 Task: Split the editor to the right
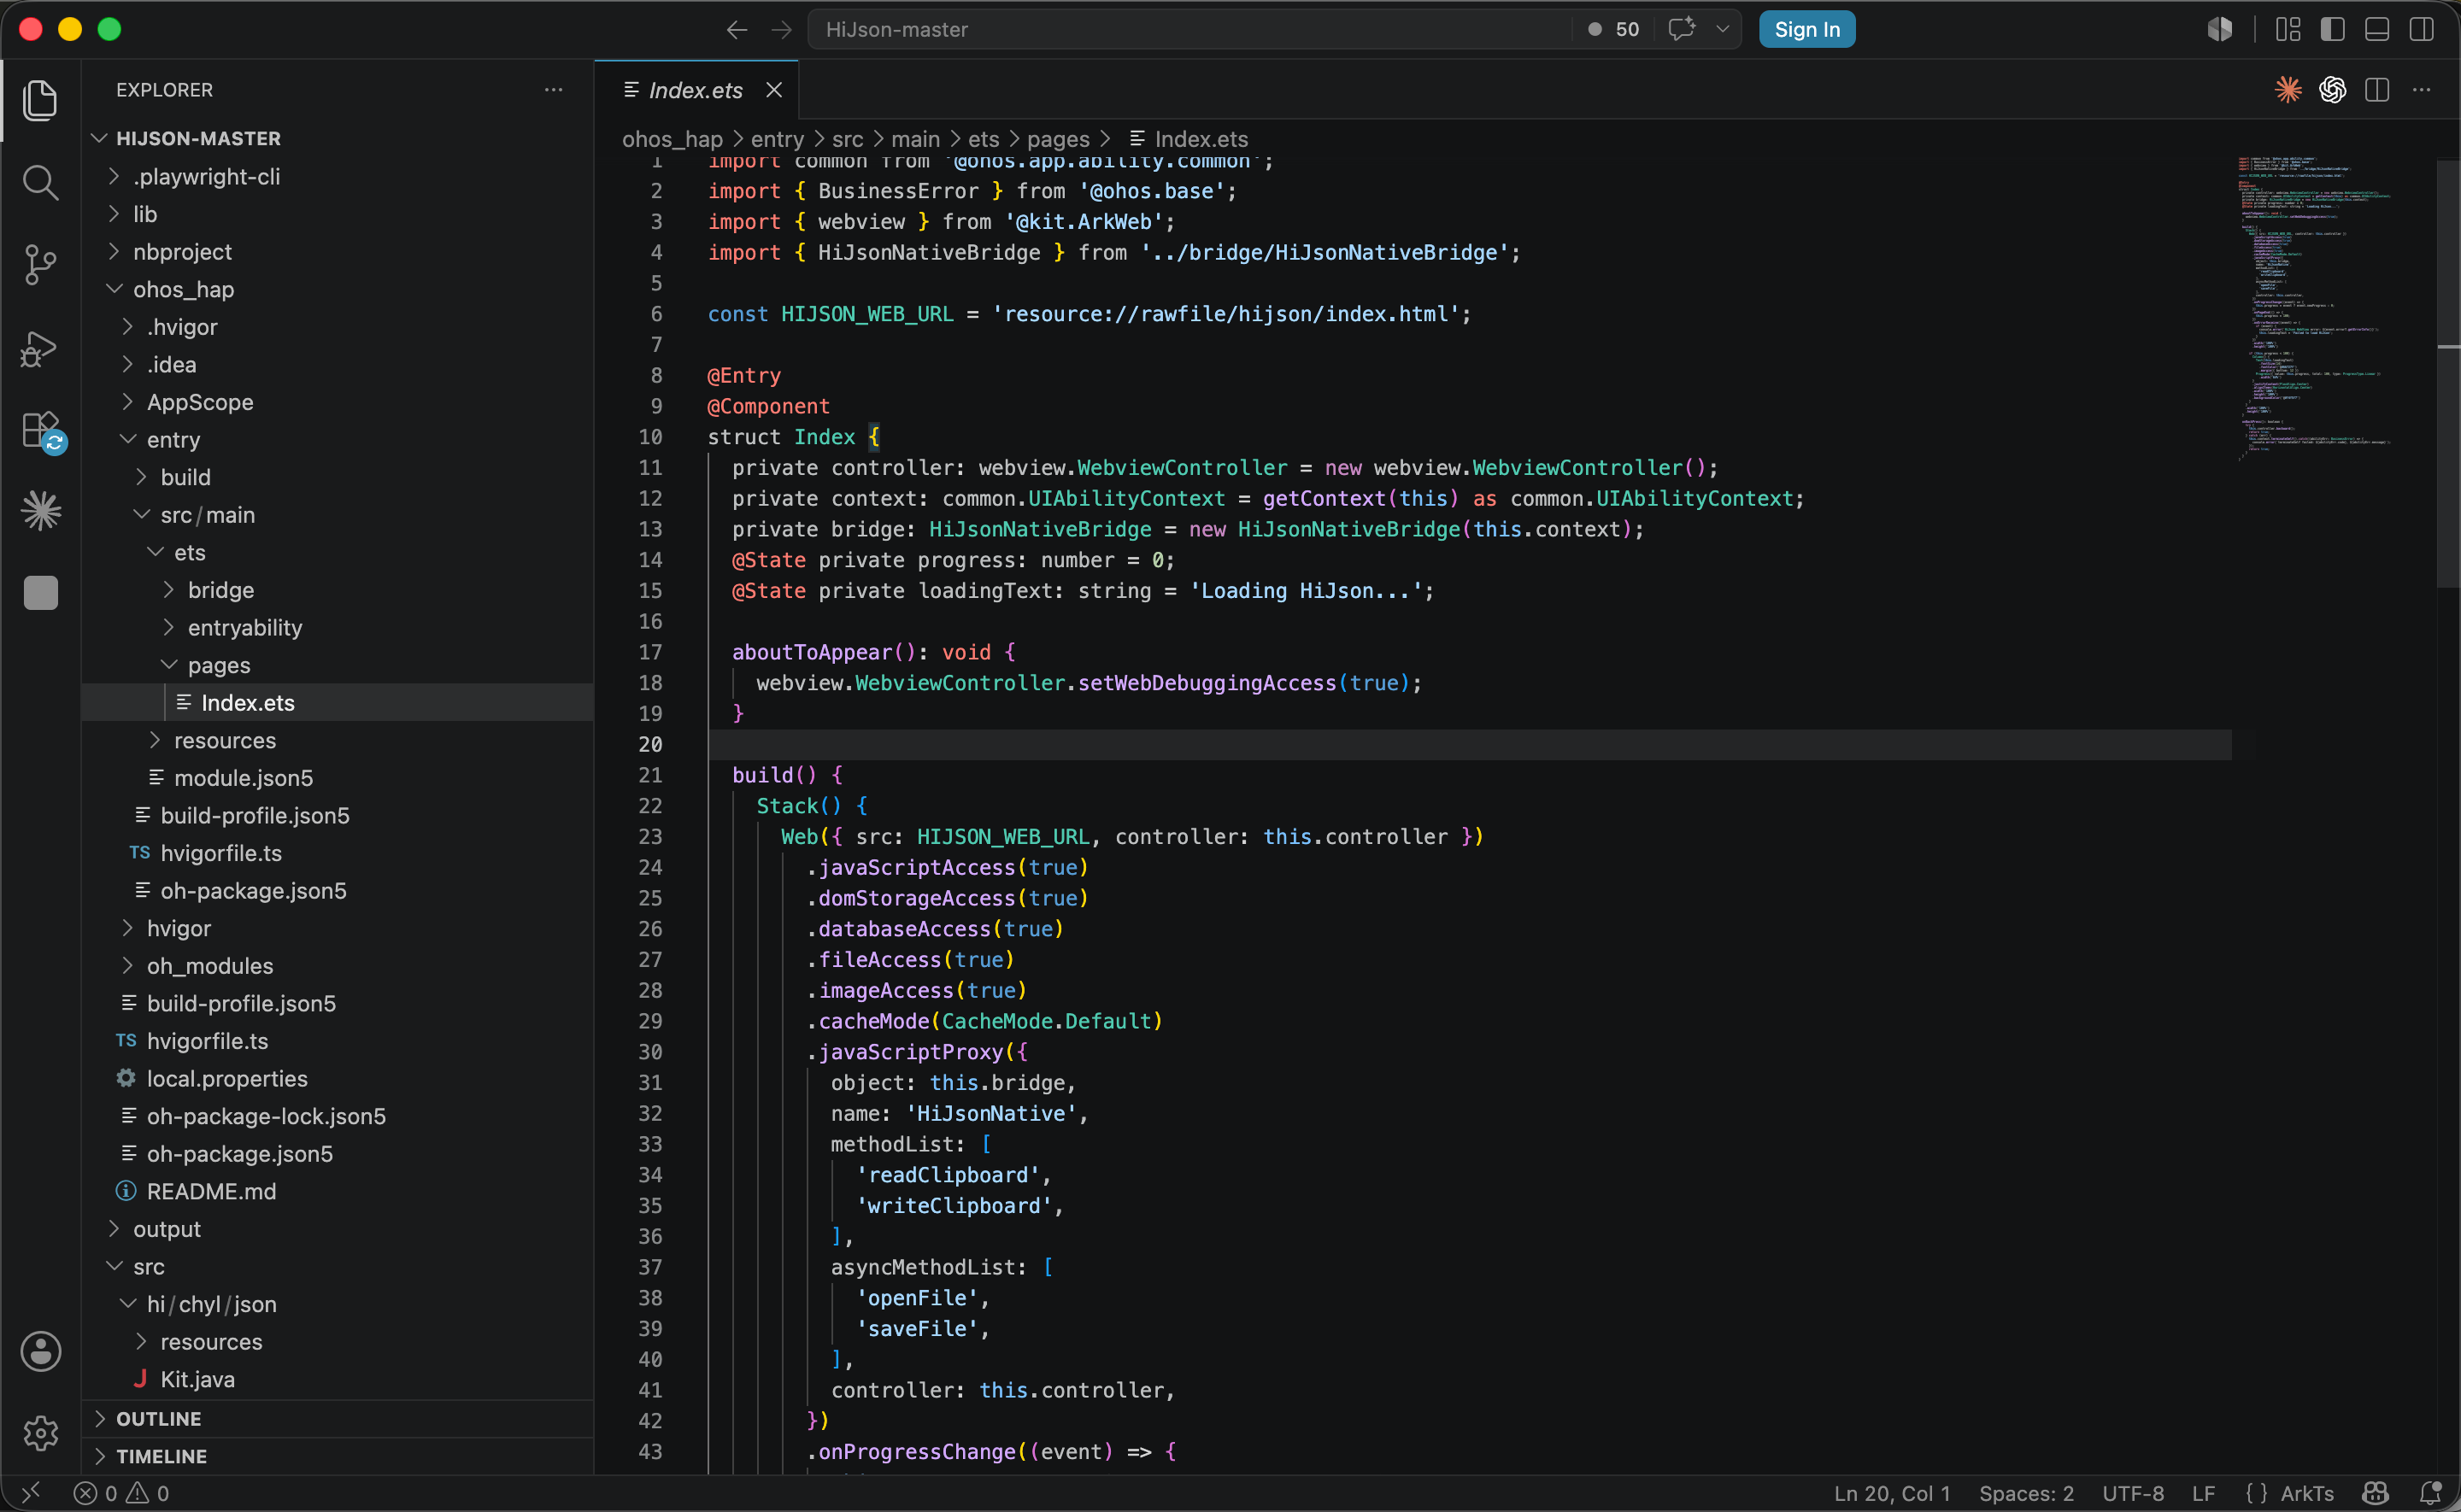(x=2377, y=90)
